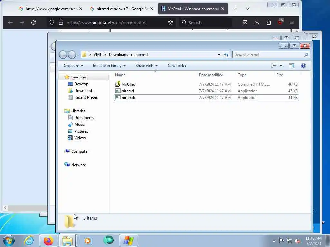Viewport: 330px width, 247px height.
Task: Click the site padlock icon
Action: coord(61,22)
